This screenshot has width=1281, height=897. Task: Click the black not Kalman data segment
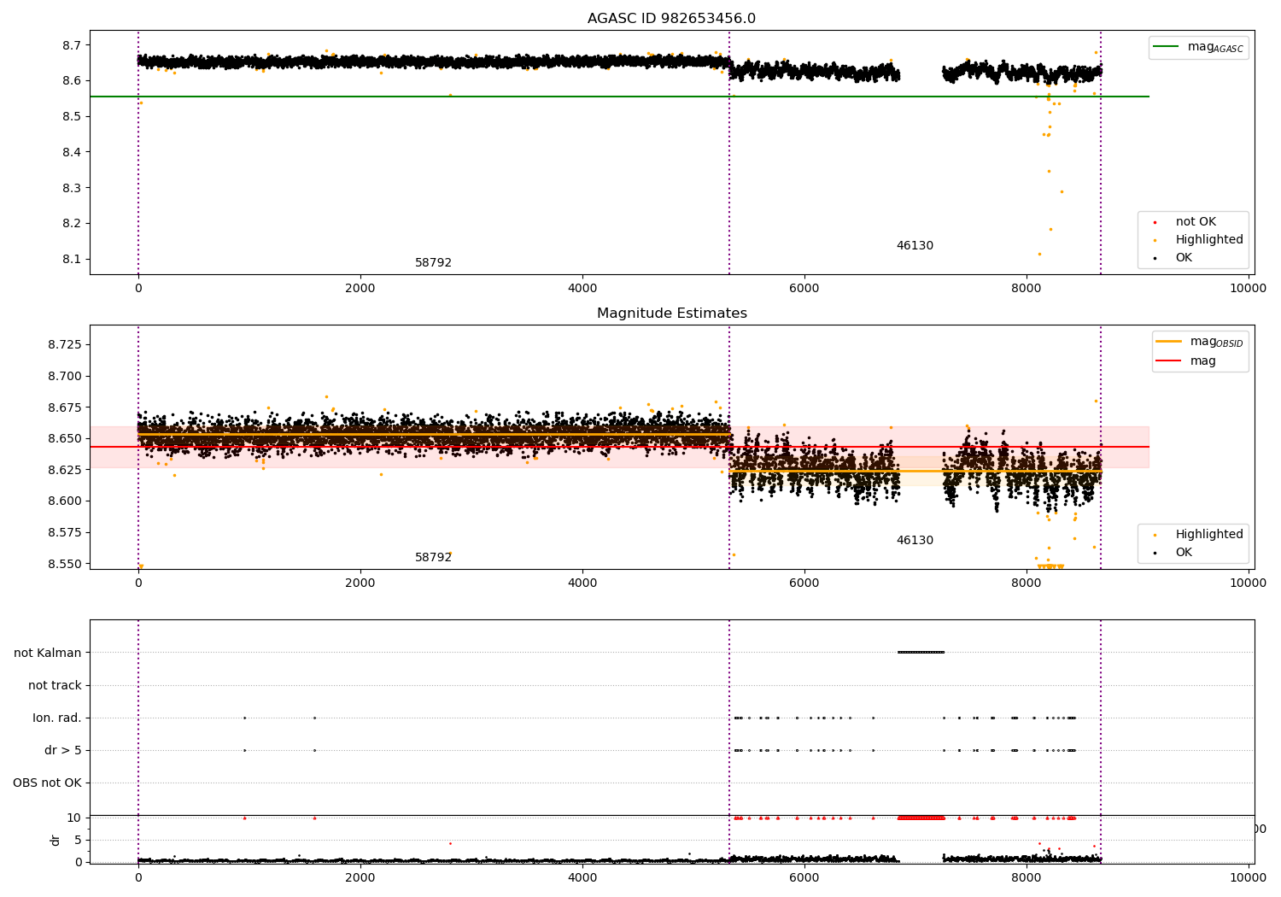click(x=921, y=653)
